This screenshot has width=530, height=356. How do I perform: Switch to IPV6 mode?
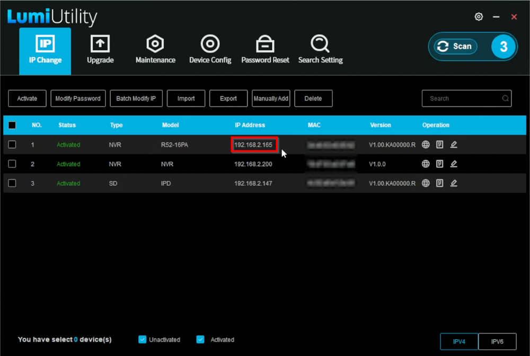tap(497, 342)
